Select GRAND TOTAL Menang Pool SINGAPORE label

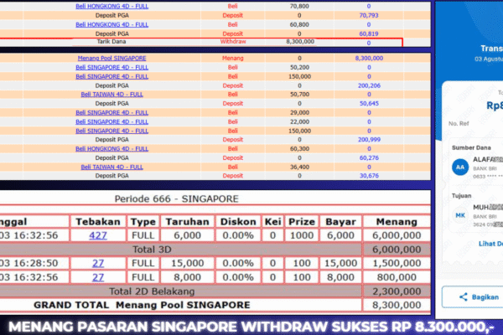tap(142, 305)
